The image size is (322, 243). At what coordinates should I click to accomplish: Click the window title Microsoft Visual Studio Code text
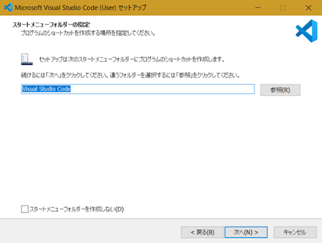click(80, 8)
